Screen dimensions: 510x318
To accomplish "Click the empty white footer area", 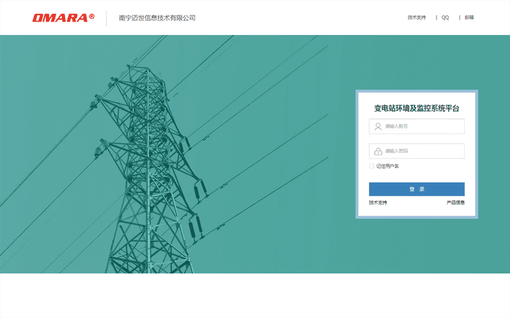I will (x=255, y=296).
